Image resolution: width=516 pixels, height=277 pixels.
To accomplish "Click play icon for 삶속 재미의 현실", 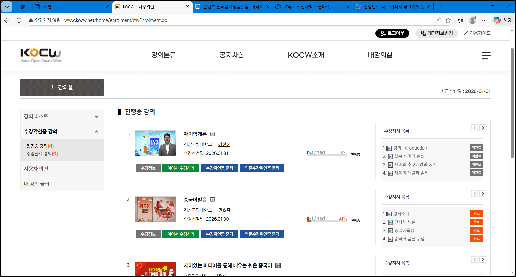I will (390, 157).
